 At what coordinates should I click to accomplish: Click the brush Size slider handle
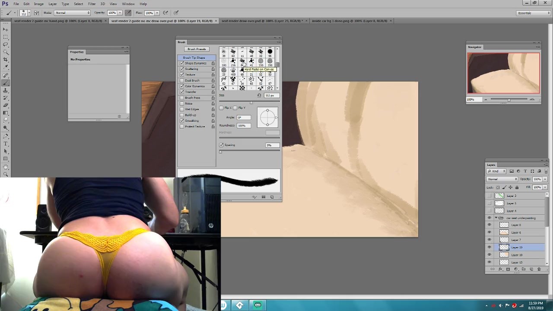point(251,102)
